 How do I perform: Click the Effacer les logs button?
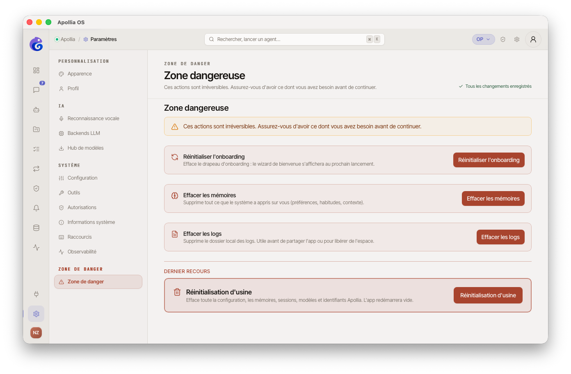(500, 237)
